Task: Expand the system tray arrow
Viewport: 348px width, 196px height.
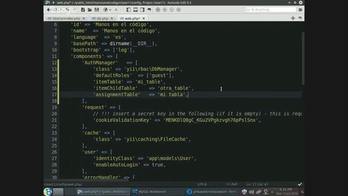Action: [x=272, y=192]
